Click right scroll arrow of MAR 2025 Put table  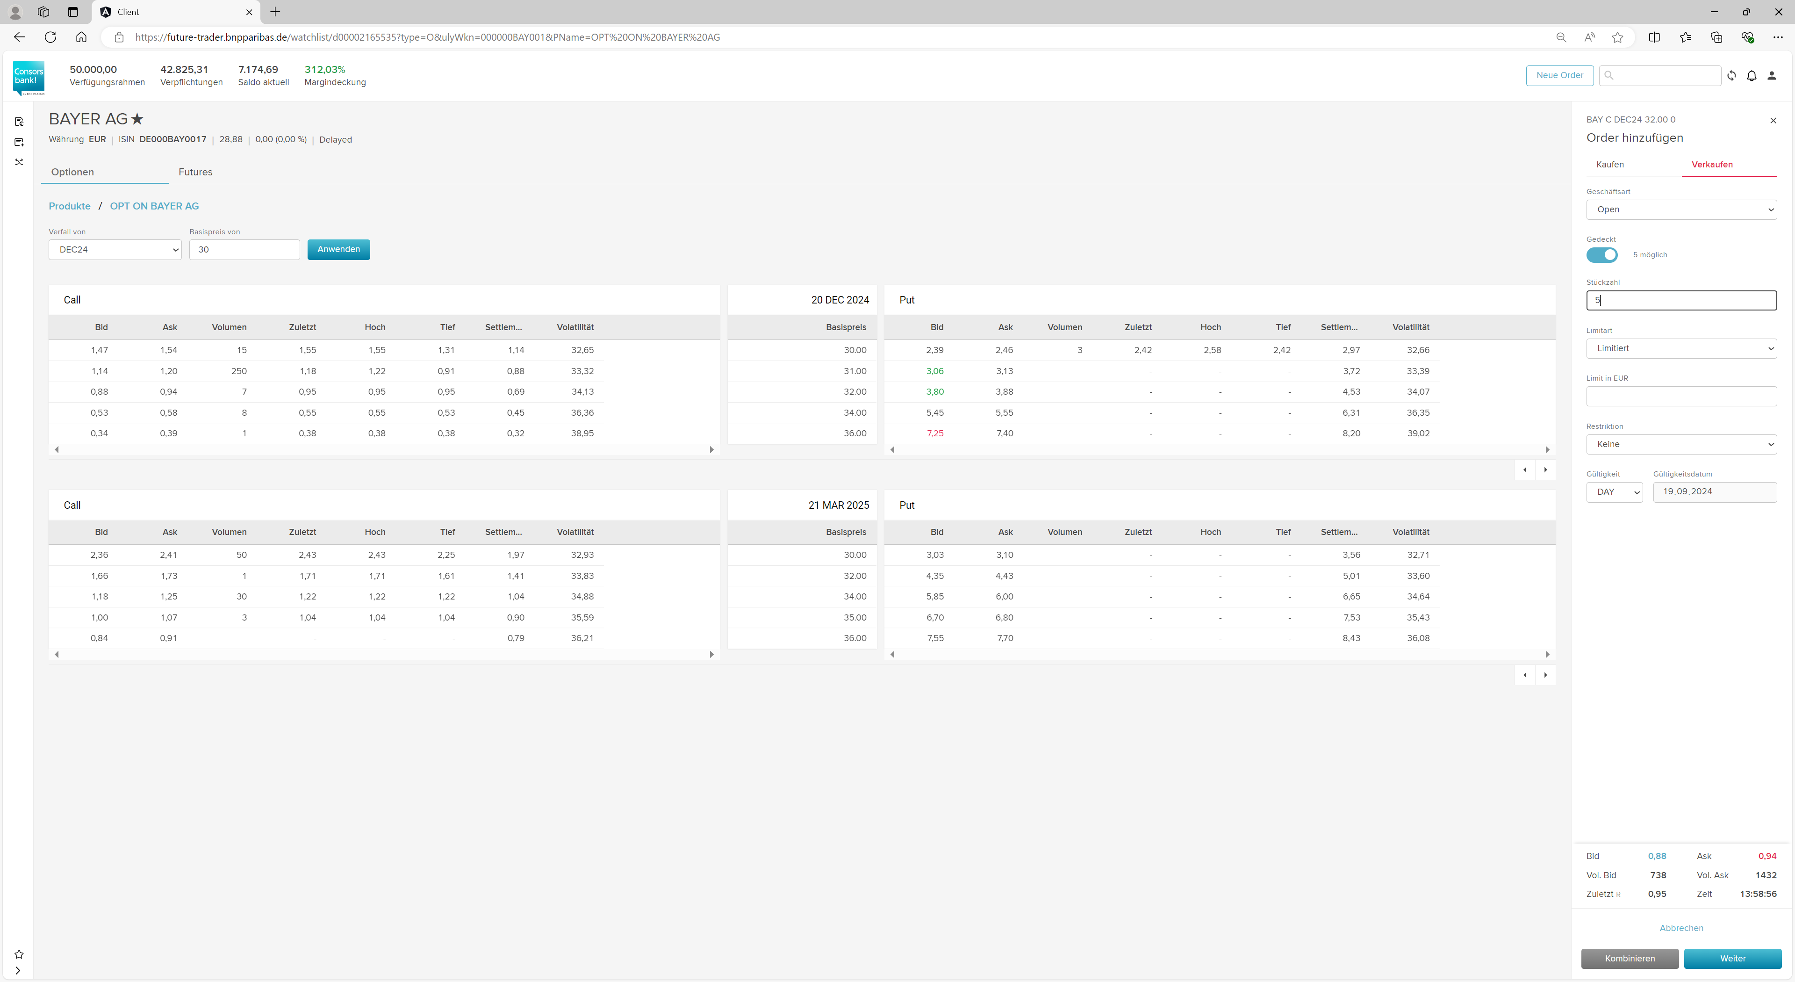click(x=1548, y=655)
